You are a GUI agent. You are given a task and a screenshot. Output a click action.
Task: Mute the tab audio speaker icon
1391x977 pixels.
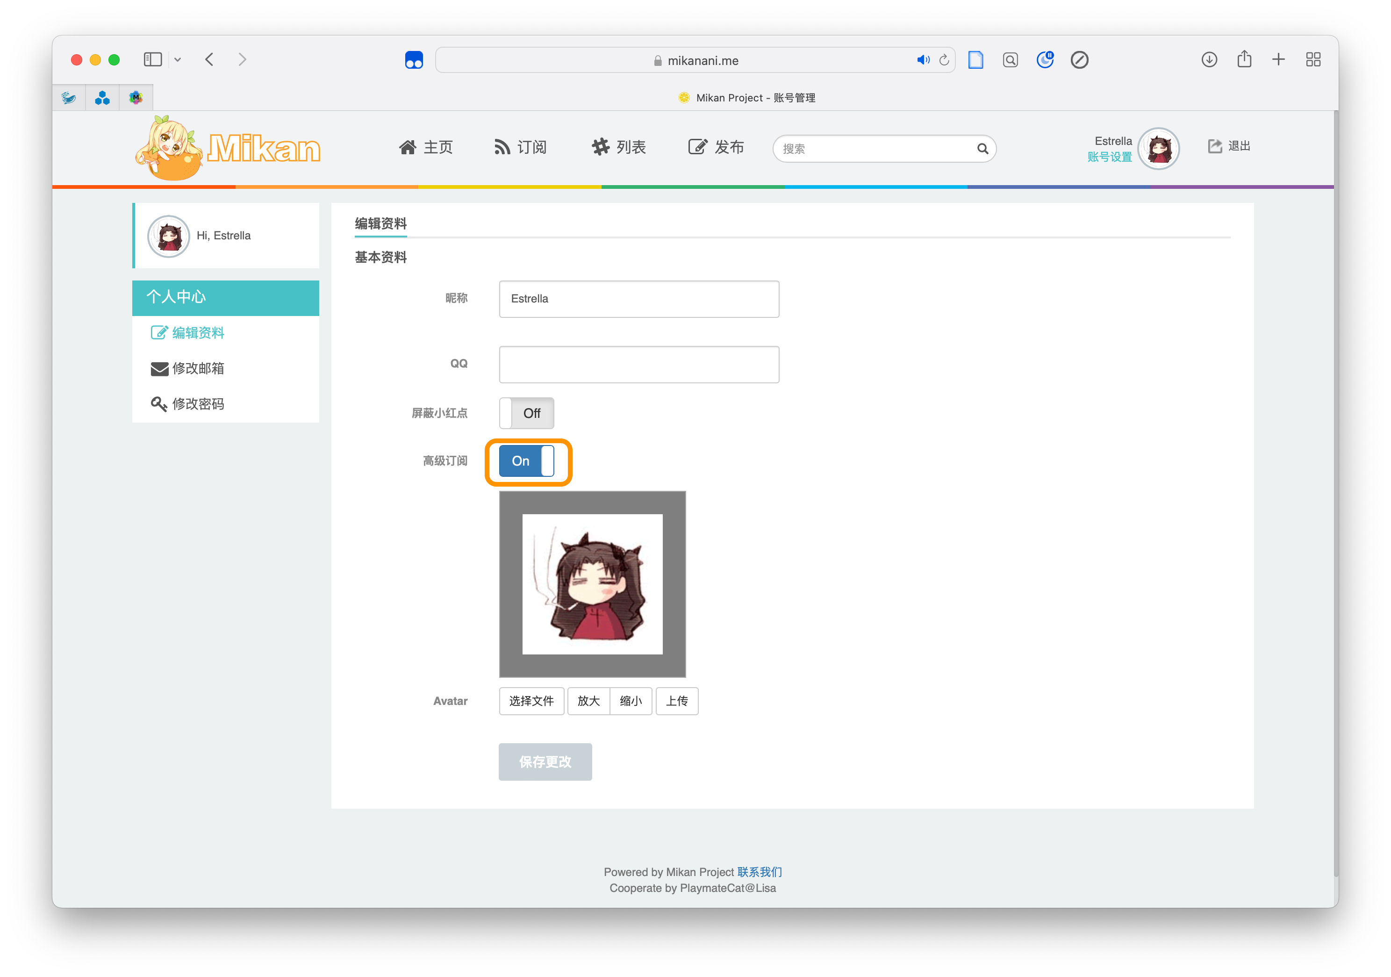pyautogui.click(x=922, y=60)
